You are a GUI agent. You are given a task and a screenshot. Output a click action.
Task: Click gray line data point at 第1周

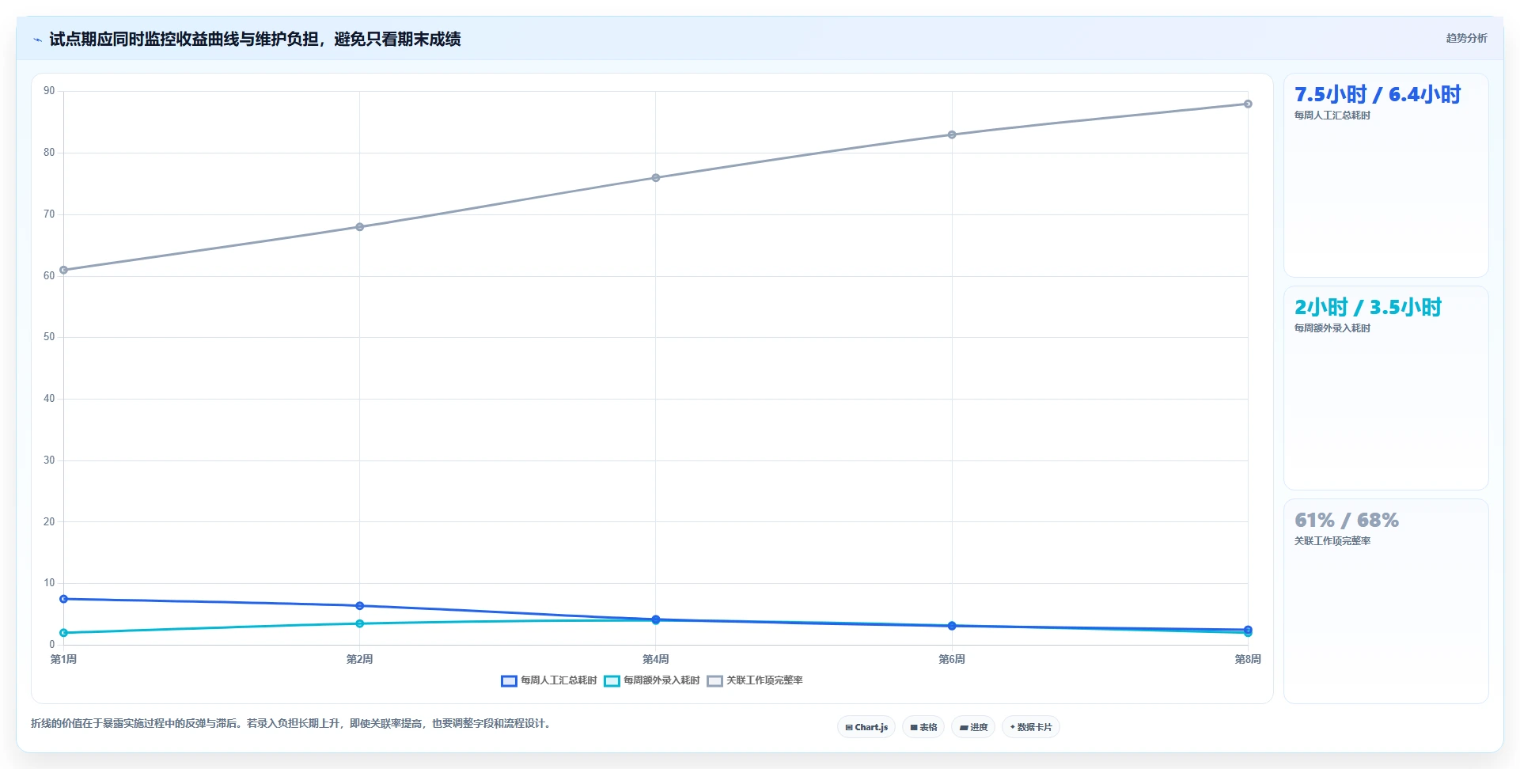point(63,271)
